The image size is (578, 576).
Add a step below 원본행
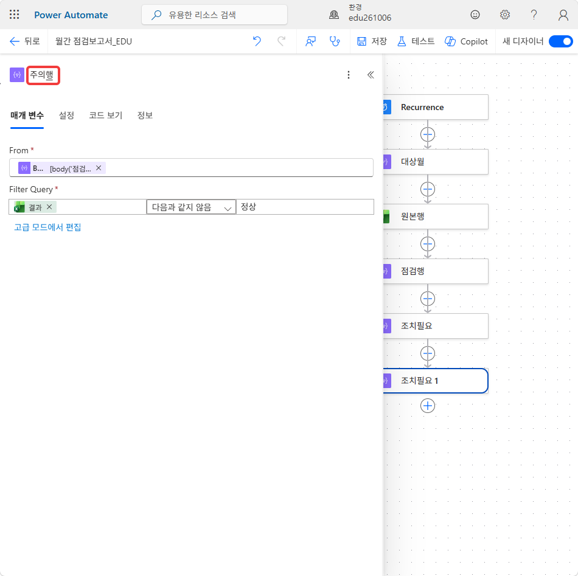[x=428, y=244]
